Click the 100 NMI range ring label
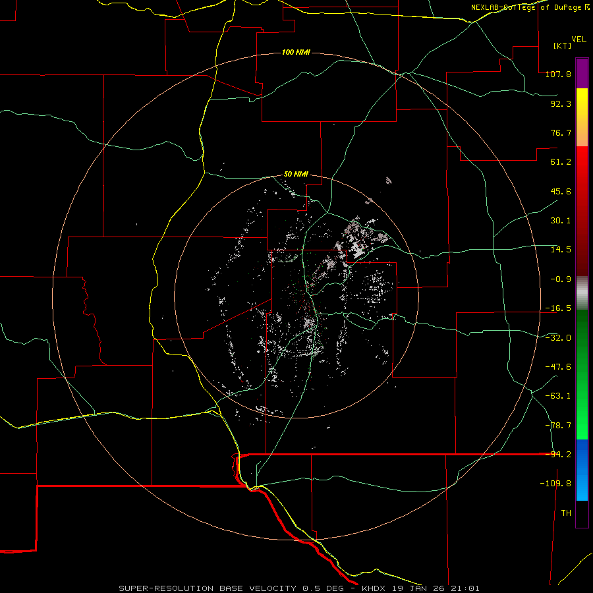The image size is (593, 593). pos(296,52)
